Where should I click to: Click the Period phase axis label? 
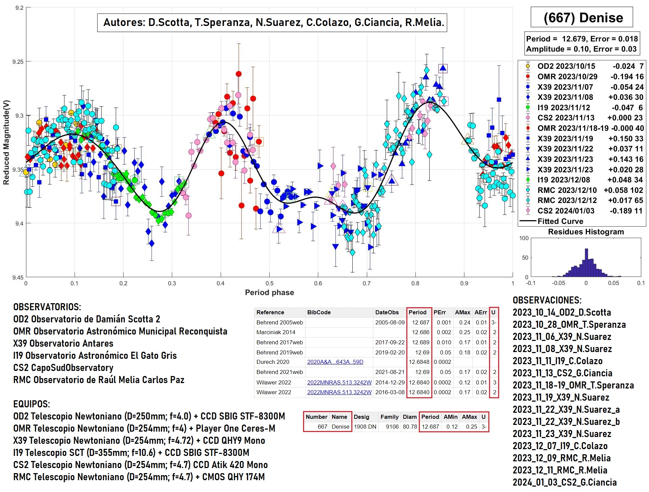(x=269, y=293)
